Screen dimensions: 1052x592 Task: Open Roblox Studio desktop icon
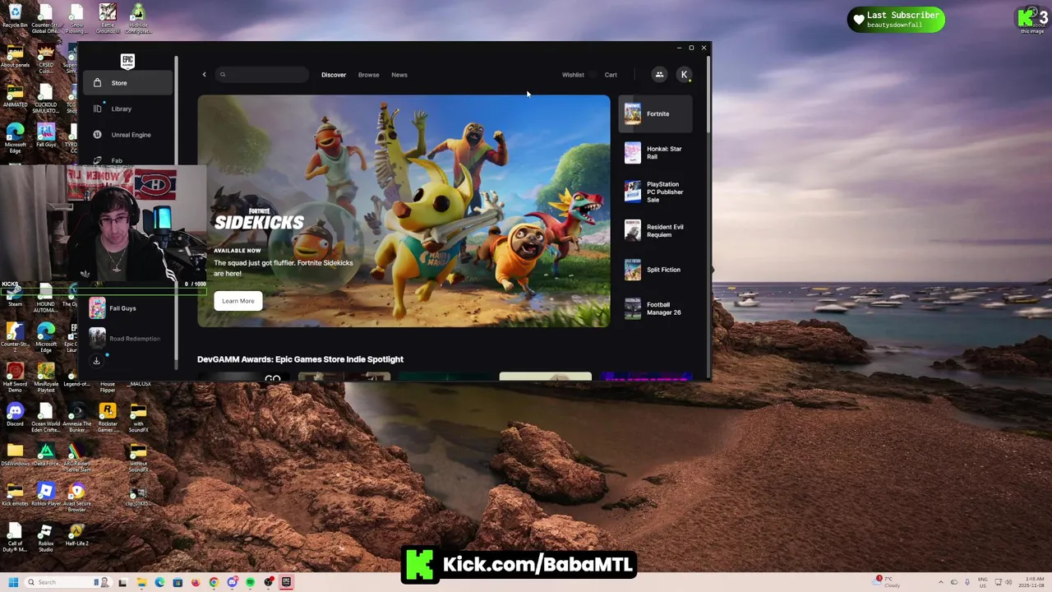pyautogui.click(x=46, y=536)
